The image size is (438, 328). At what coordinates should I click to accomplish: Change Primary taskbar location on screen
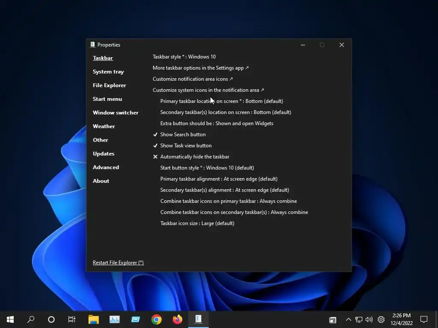pyautogui.click(x=222, y=101)
